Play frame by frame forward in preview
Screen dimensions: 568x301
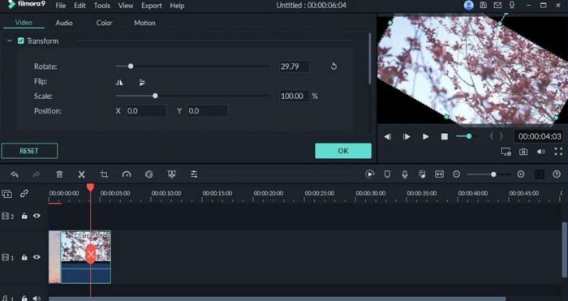[x=407, y=136]
